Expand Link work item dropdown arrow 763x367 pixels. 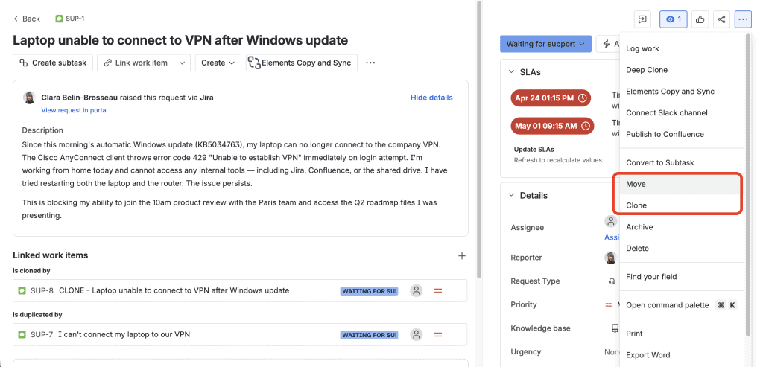[182, 63]
